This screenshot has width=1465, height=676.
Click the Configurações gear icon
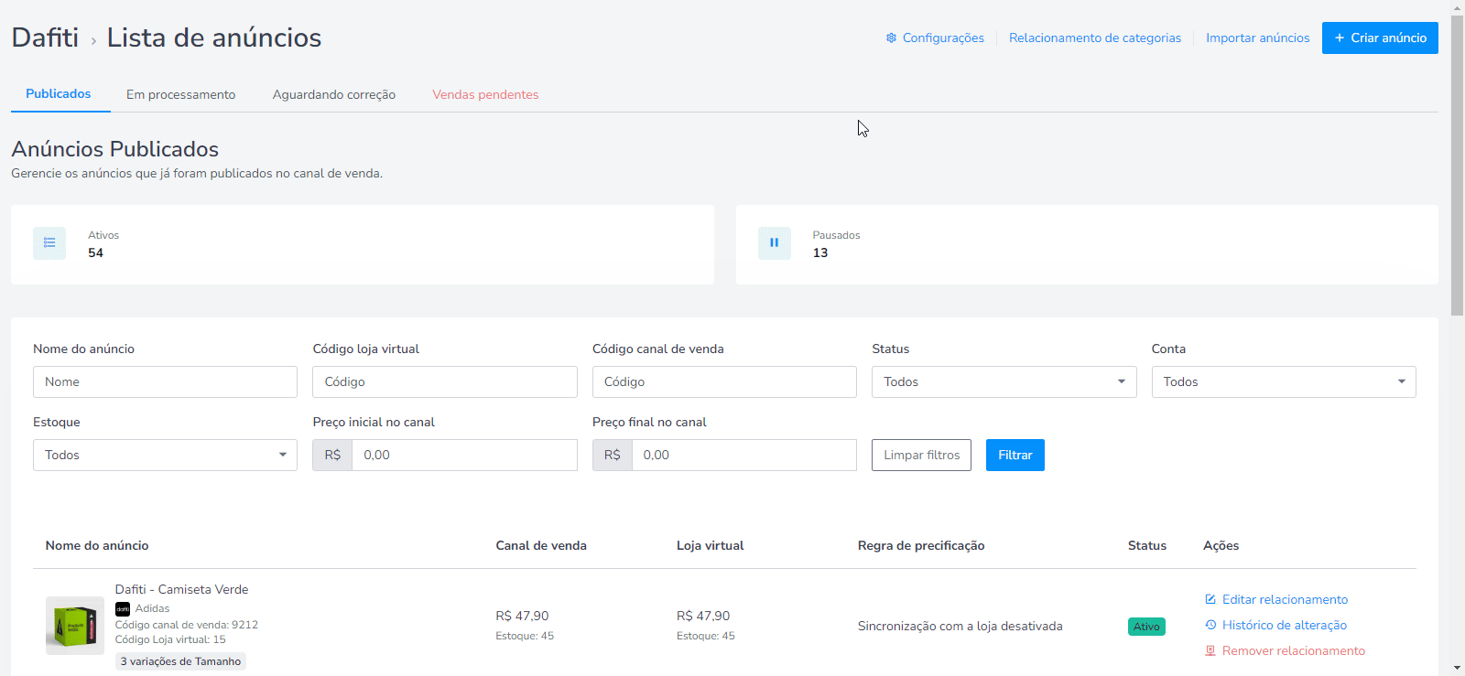coord(891,38)
